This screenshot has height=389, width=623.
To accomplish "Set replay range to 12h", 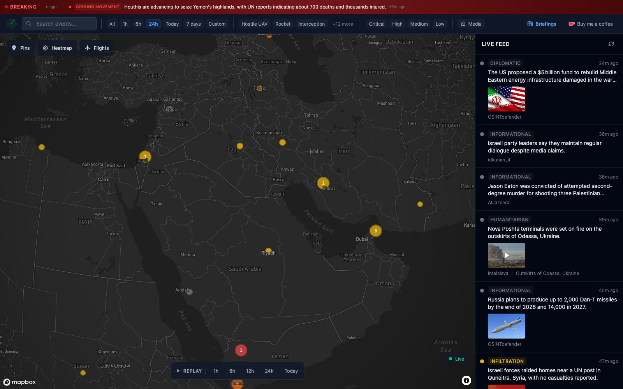I will pyautogui.click(x=250, y=371).
